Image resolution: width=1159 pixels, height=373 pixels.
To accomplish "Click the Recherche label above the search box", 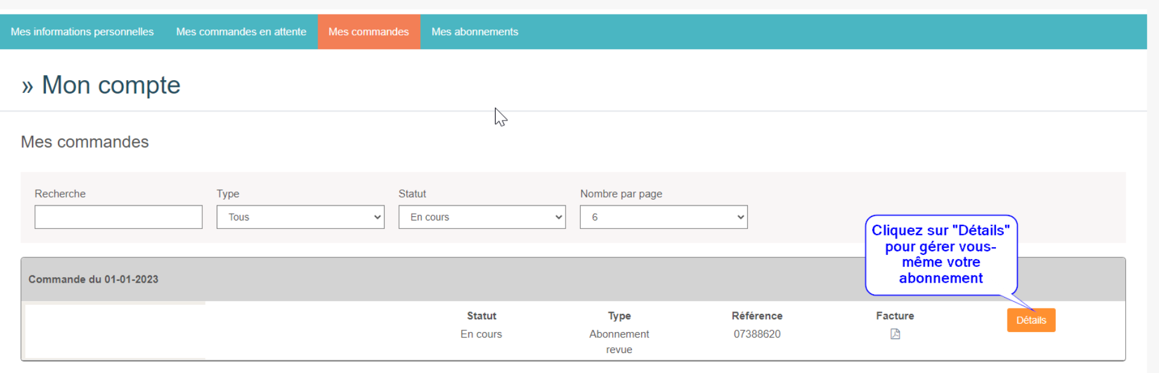I will point(60,194).
